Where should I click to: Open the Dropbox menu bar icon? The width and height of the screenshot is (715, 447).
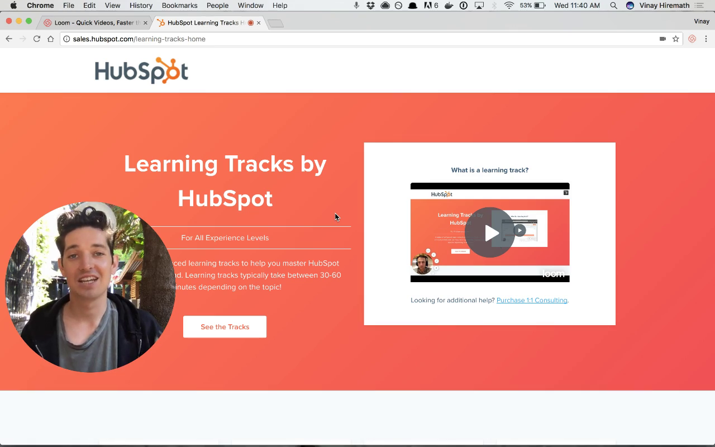(370, 6)
